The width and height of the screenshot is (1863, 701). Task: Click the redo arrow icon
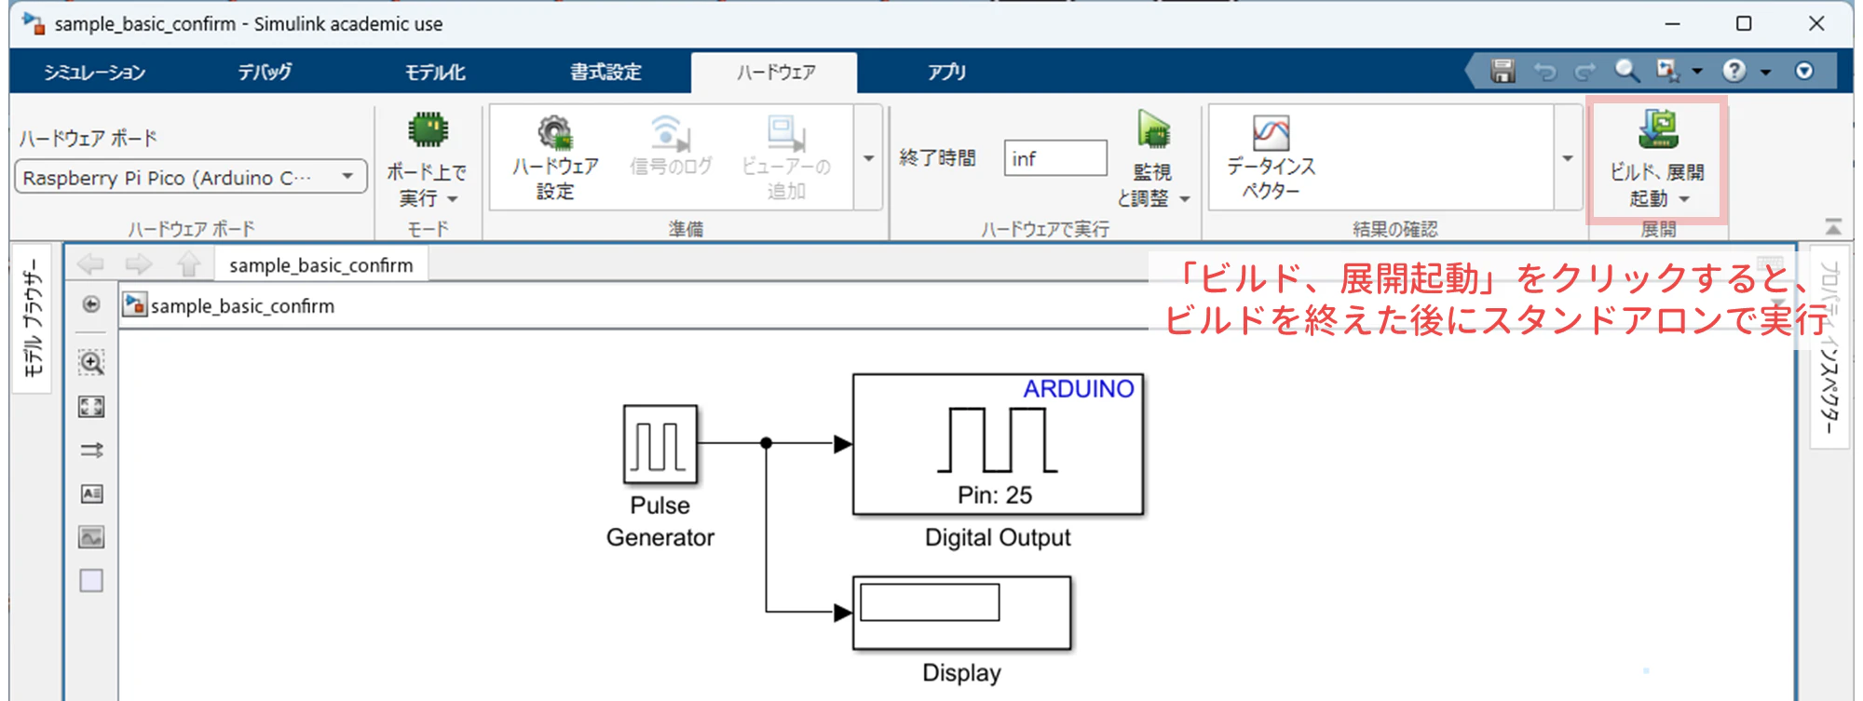(x=1585, y=72)
